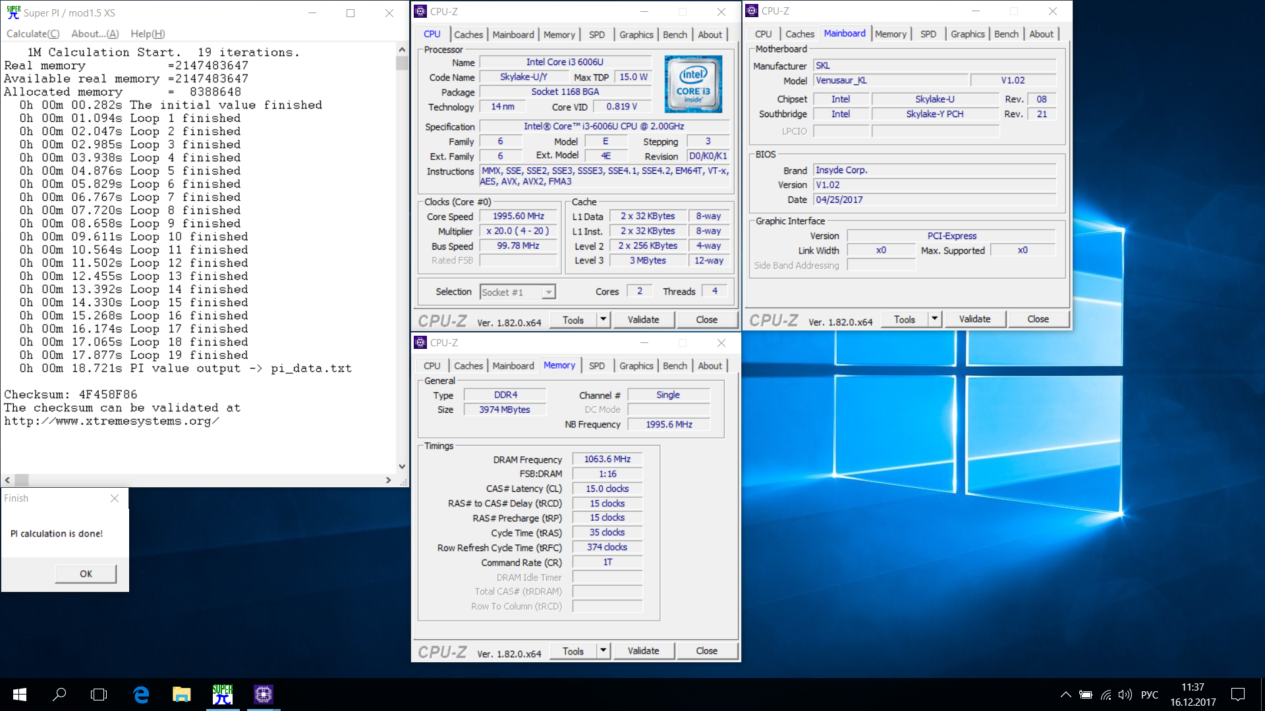Switch to Super PI taskbar icon
The width and height of the screenshot is (1265, 711).
[x=223, y=694]
